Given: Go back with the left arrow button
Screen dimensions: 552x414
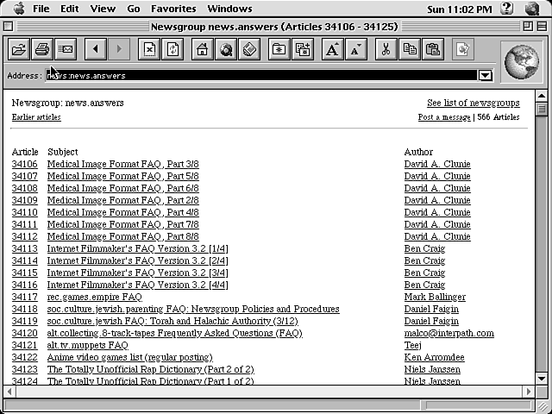Looking at the screenshot, I should (95, 49).
